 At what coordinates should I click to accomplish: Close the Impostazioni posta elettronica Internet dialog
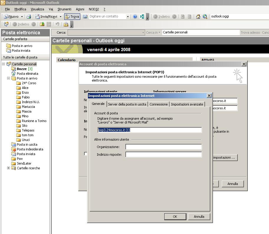tap(209, 96)
